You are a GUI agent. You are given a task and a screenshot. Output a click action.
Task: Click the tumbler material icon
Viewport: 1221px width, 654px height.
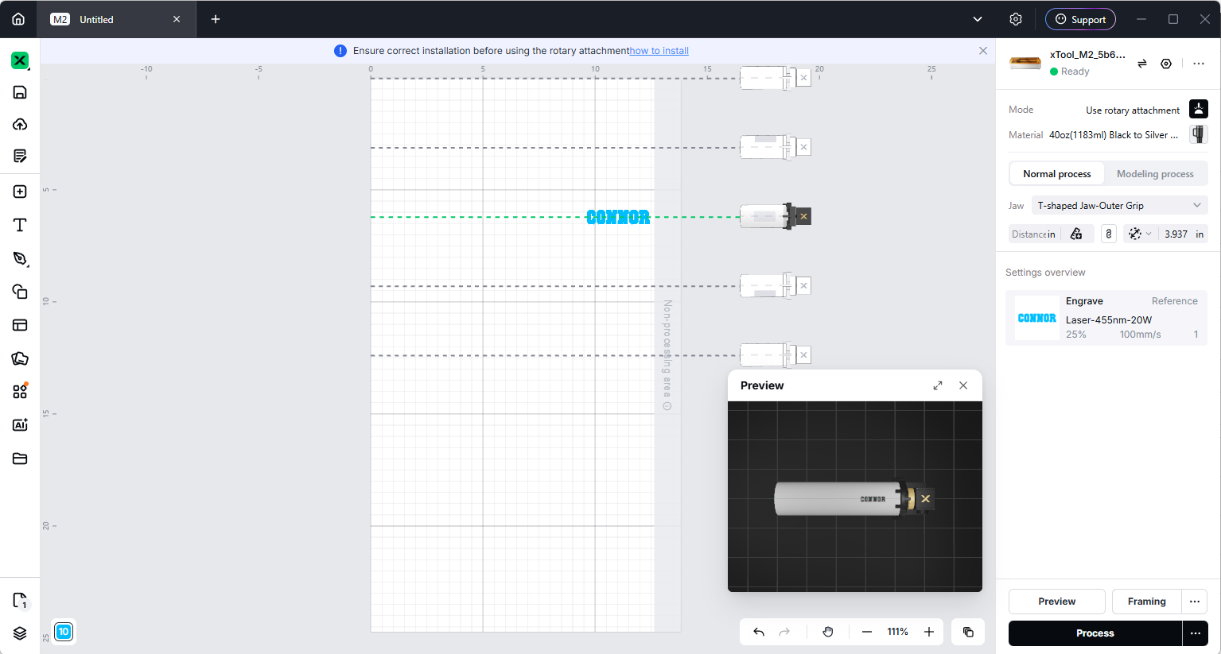[x=1199, y=134]
